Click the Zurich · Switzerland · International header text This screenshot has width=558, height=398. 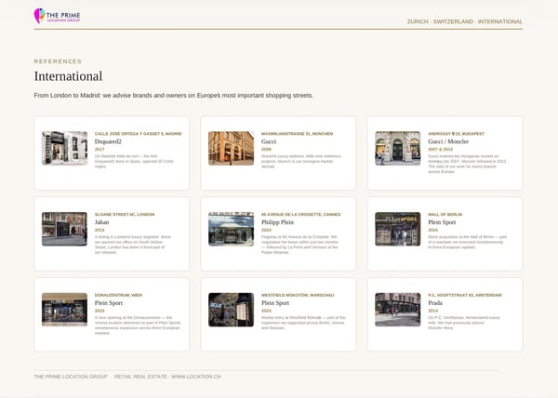[465, 21]
